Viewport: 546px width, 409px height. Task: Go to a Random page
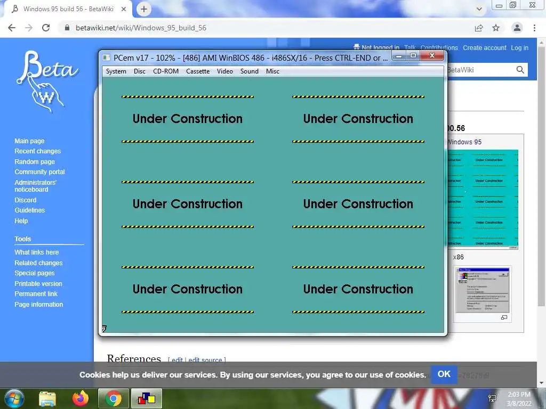tap(35, 162)
